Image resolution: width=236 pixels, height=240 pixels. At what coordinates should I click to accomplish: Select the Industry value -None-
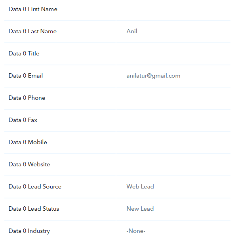click(136, 231)
